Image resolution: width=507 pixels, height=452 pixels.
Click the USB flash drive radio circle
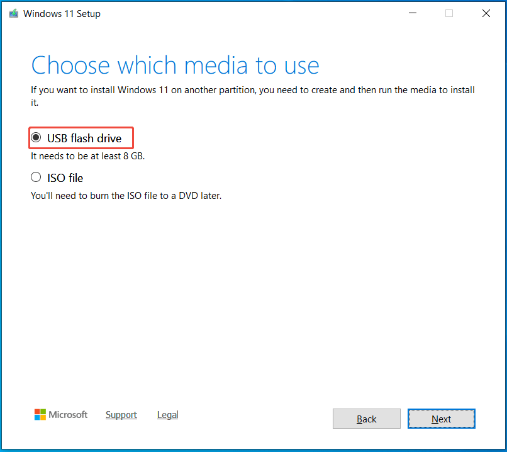coord(36,137)
